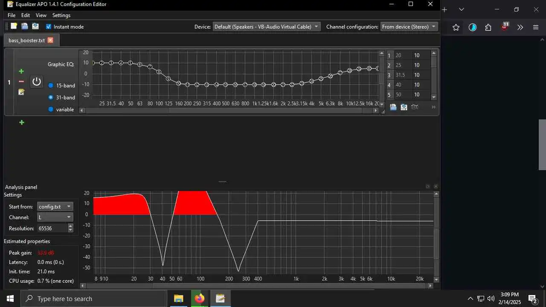Show hidden system tray icons
This screenshot has width=546, height=307.
(x=470, y=298)
